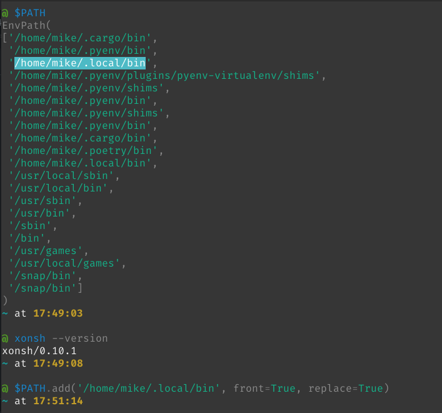This screenshot has width=442, height=413.
Task: Click the '$PATH' command on the first prompt line
Action: point(30,13)
